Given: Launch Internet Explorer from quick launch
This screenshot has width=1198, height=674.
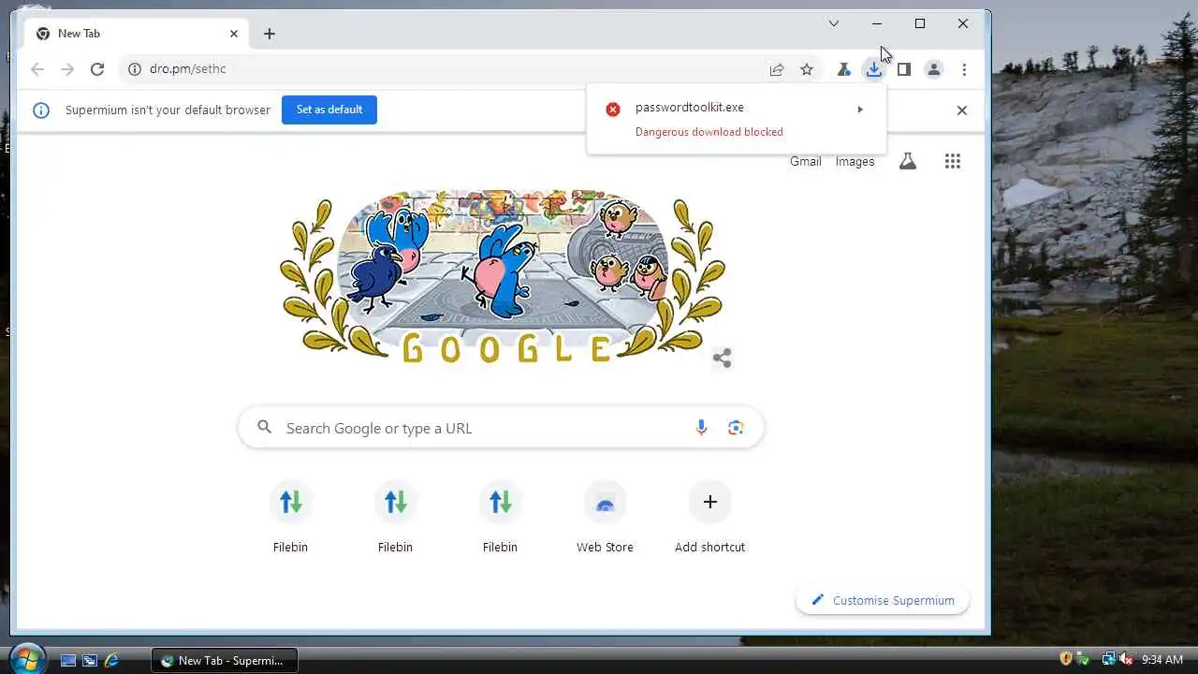Looking at the screenshot, I should coord(111,660).
